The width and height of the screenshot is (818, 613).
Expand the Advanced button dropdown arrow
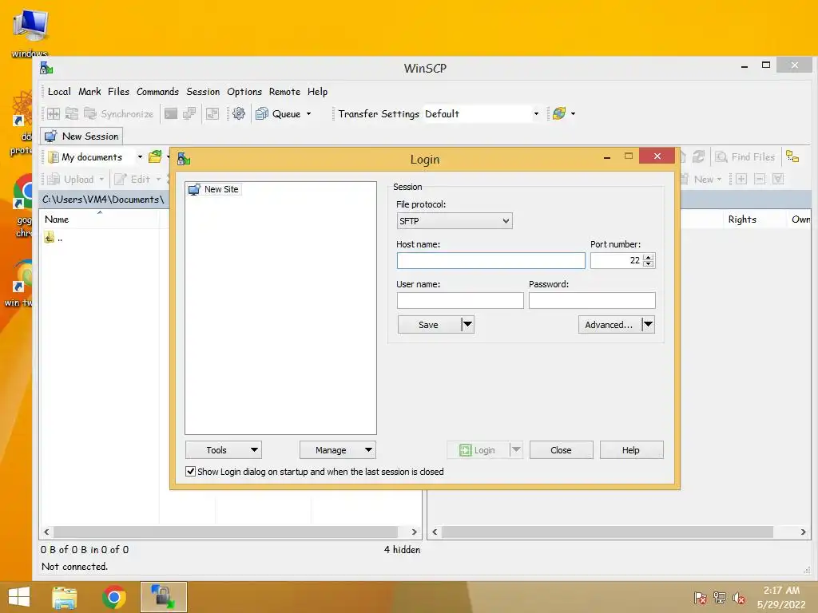point(648,324)
